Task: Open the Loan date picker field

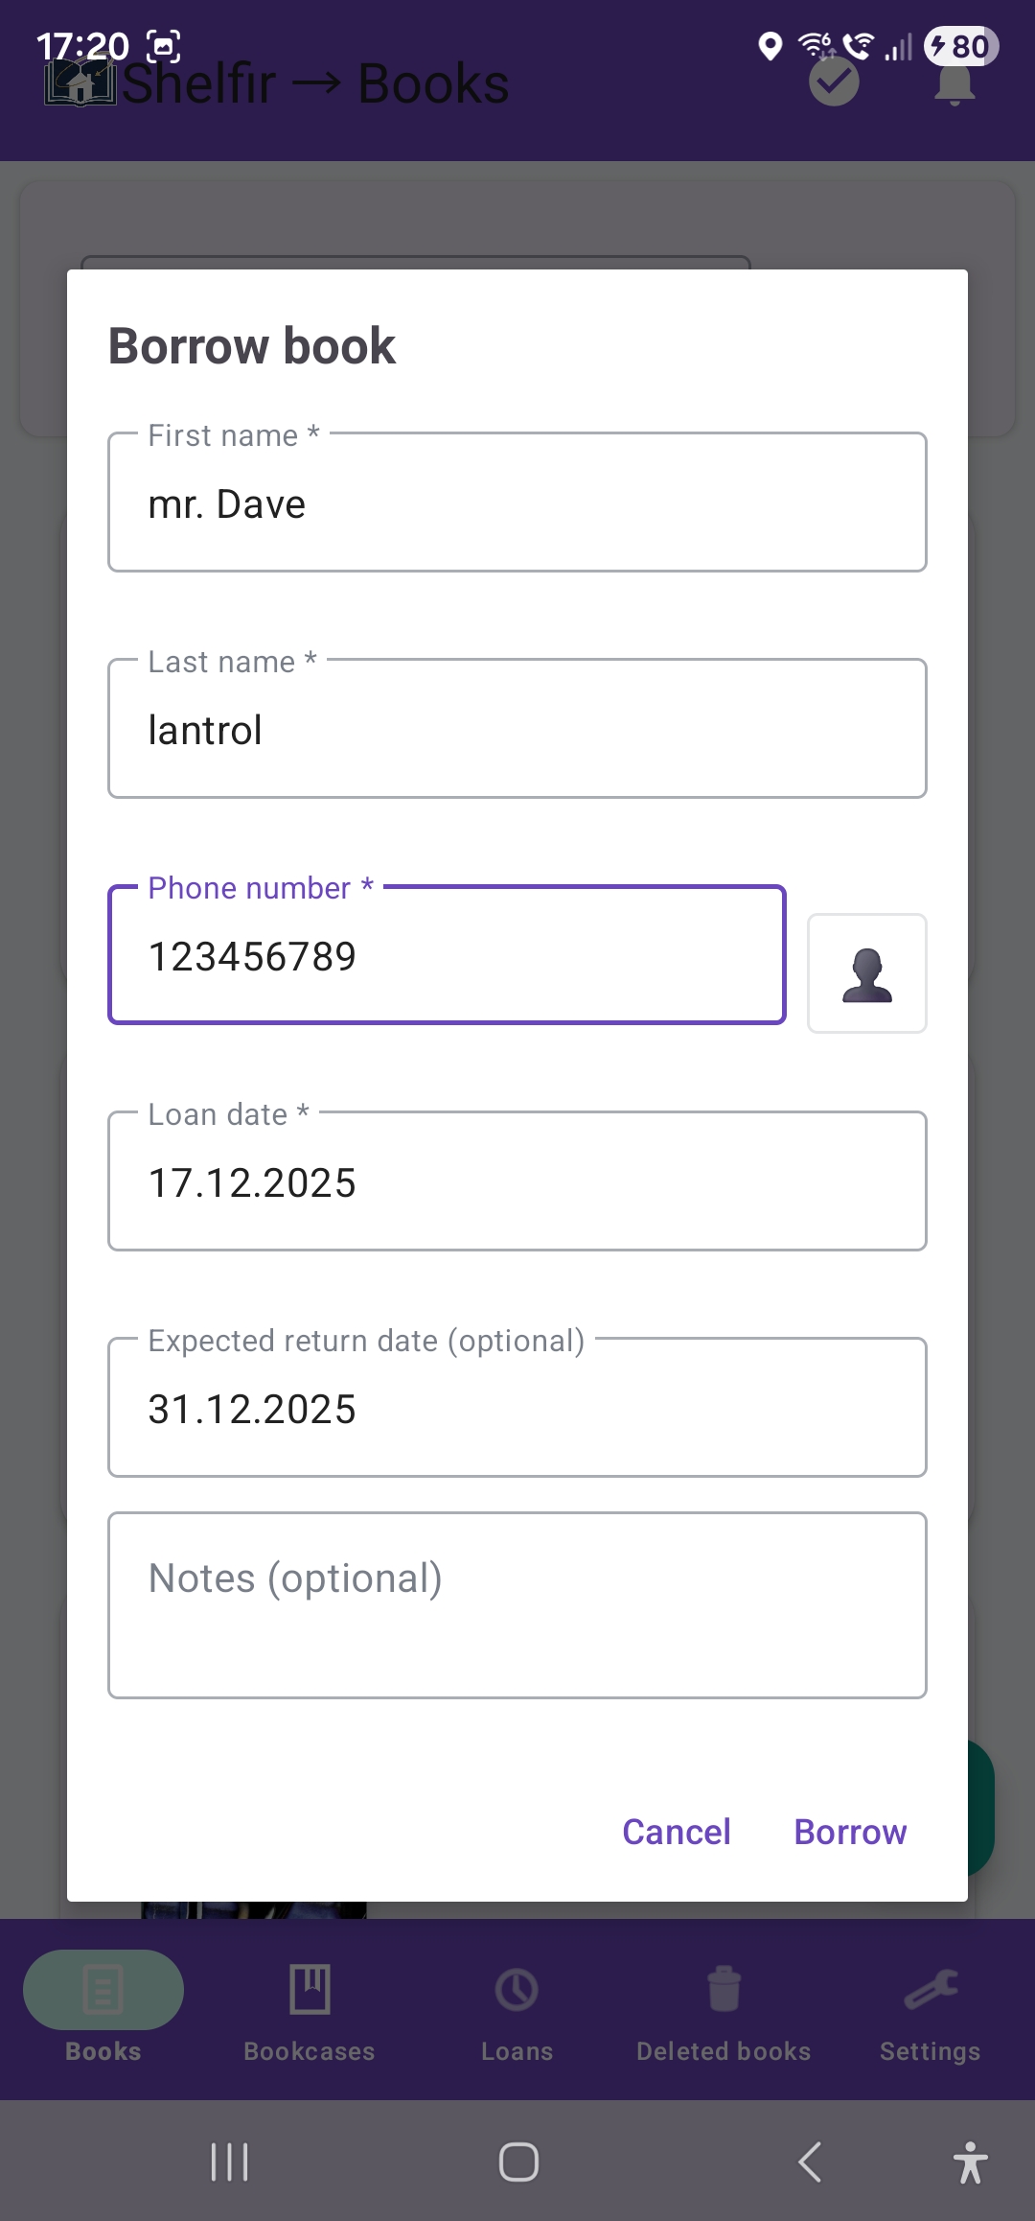Action: [517, 1182]
